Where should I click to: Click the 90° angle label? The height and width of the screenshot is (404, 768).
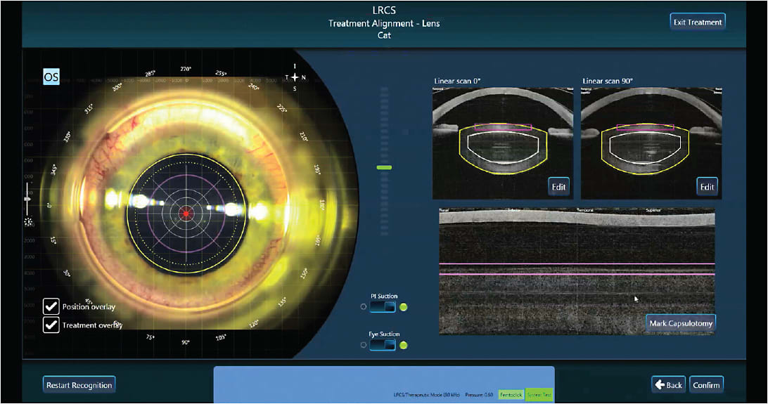185,342
